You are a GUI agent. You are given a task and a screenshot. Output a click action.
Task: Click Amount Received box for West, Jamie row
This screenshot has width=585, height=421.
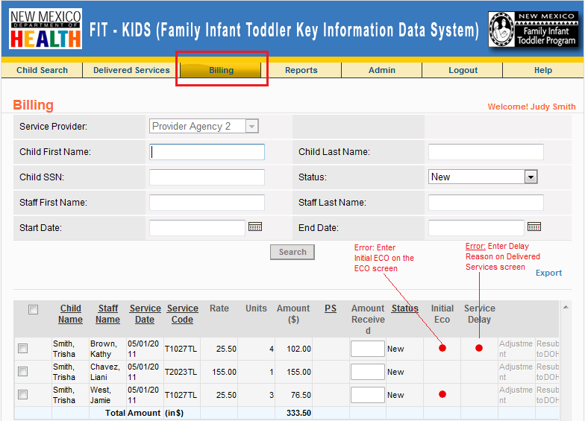[367, 395]
